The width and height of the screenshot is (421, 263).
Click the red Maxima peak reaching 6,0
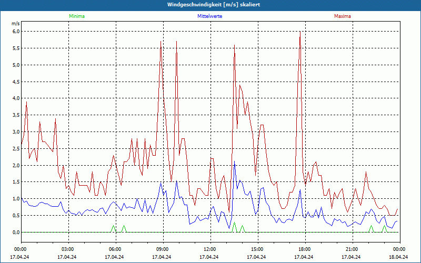[x=300, y=32]
